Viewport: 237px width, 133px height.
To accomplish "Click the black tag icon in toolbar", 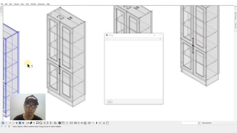I will tap(31, 123).
